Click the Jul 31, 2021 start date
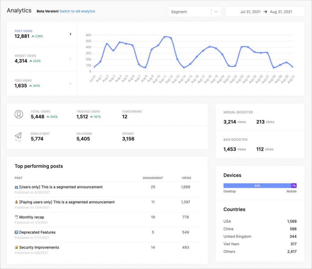 coord(250,12)
